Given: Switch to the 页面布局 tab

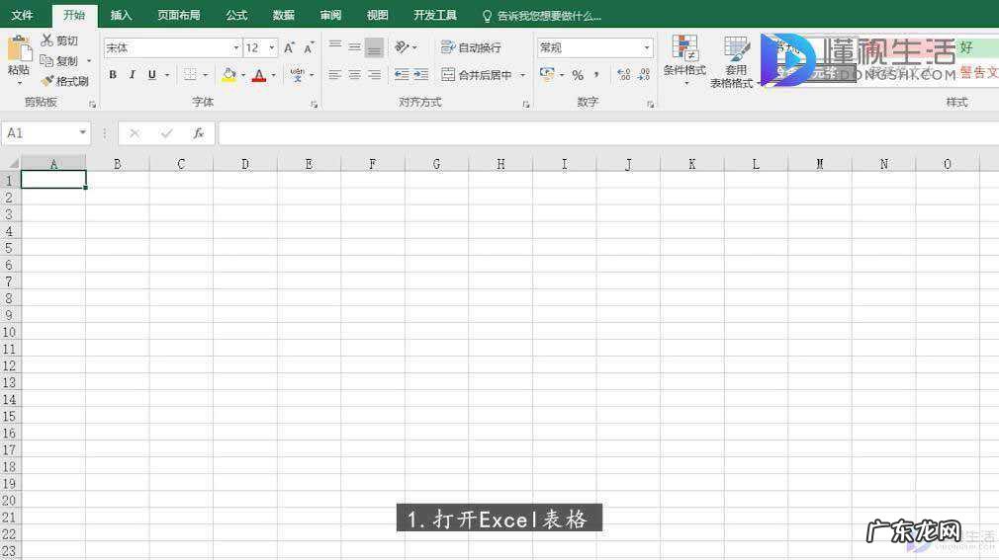Looking at the screenshot, I should [179, 15].
